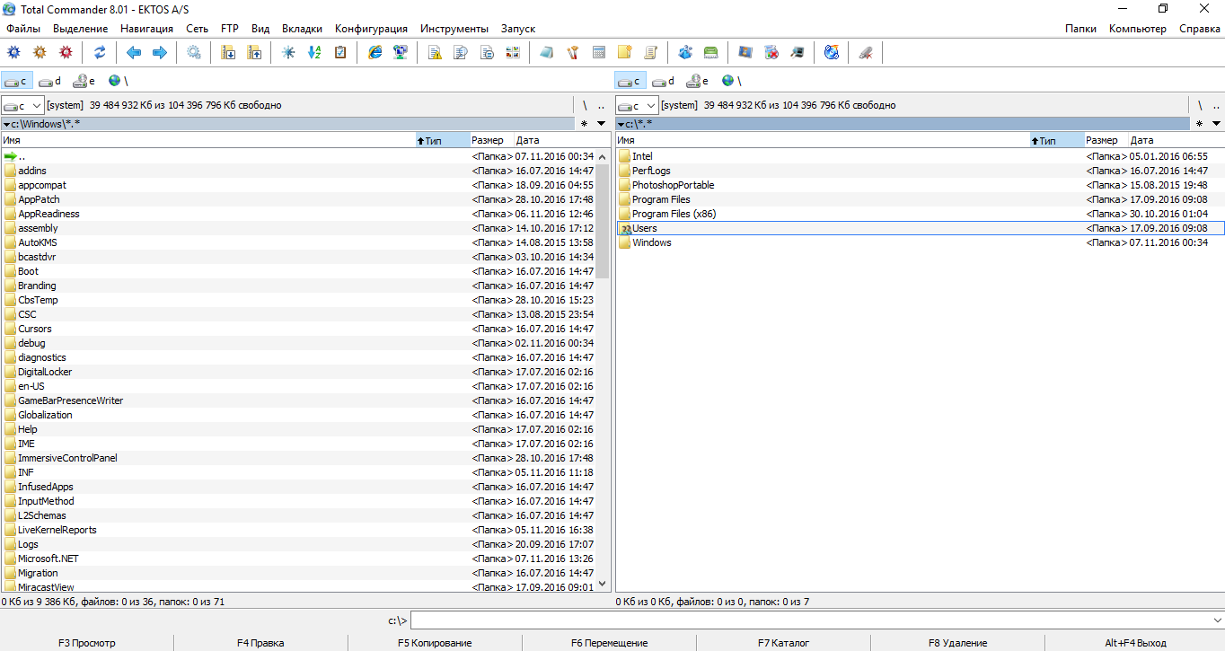Click the blue asterisk star icon
Screen dimensions: 1225x651
pos(288,53)
